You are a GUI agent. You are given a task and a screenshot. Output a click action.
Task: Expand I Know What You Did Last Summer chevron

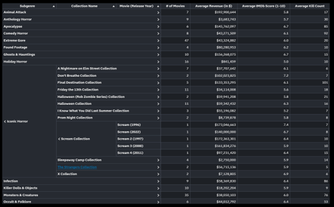158,111
